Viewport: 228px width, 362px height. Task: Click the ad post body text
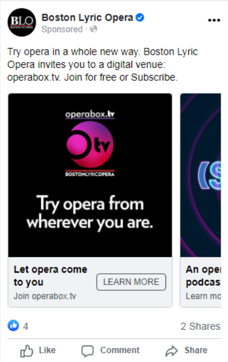pyautogui.click(x=102, y=65)
